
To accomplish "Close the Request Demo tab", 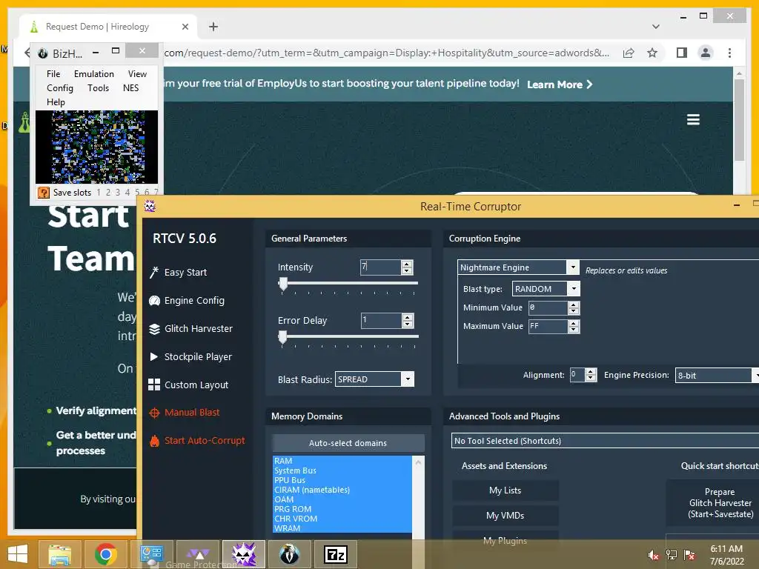I will [x=185, y=27].
